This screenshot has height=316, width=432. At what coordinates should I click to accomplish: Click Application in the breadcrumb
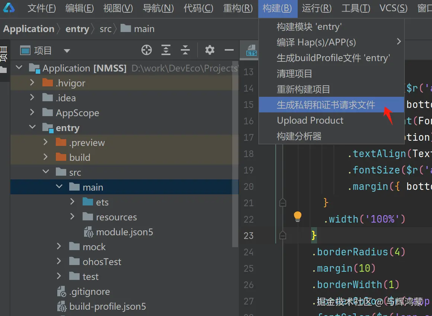[29, 29]
